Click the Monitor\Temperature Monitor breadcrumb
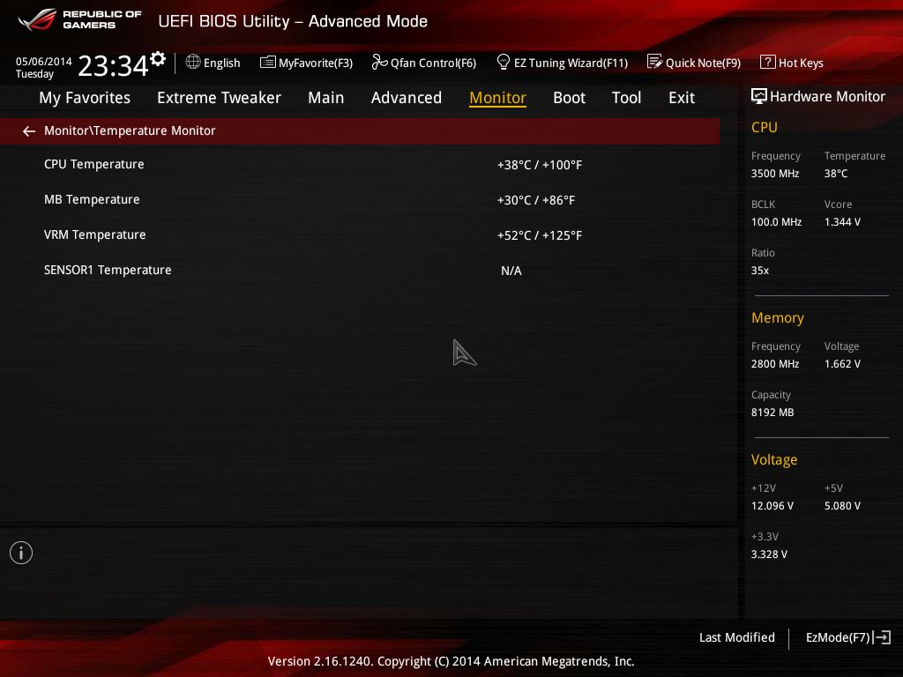 pos(130,130)
